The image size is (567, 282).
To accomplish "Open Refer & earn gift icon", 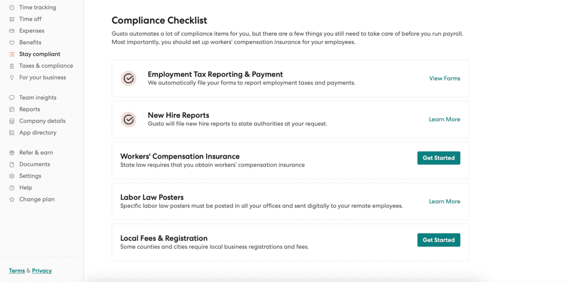I will click(x=12, y=152).
